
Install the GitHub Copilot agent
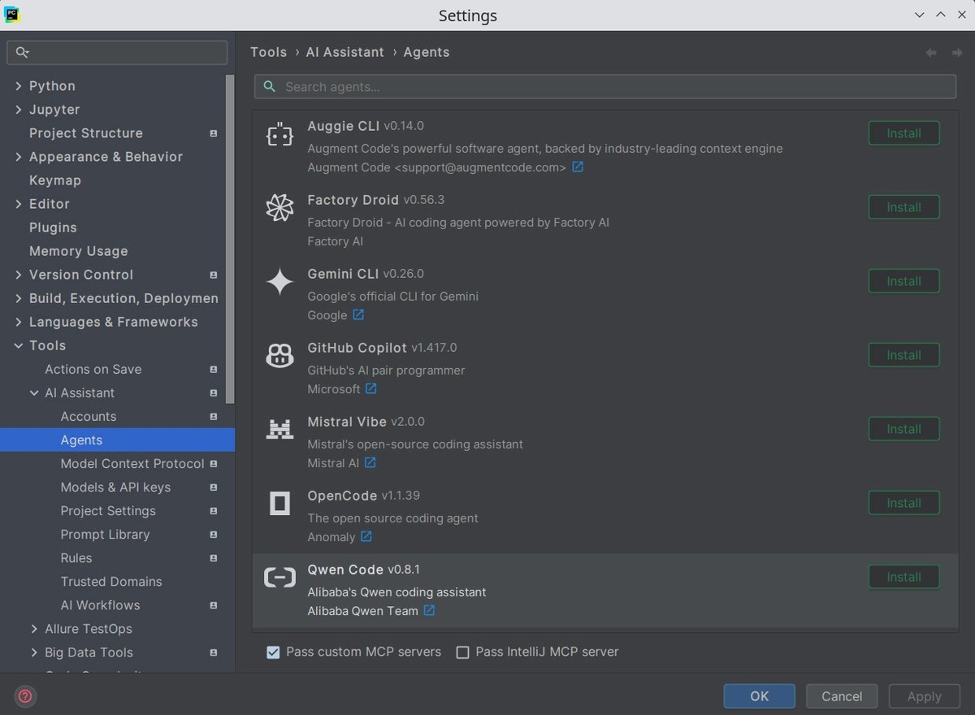point(903,355)
